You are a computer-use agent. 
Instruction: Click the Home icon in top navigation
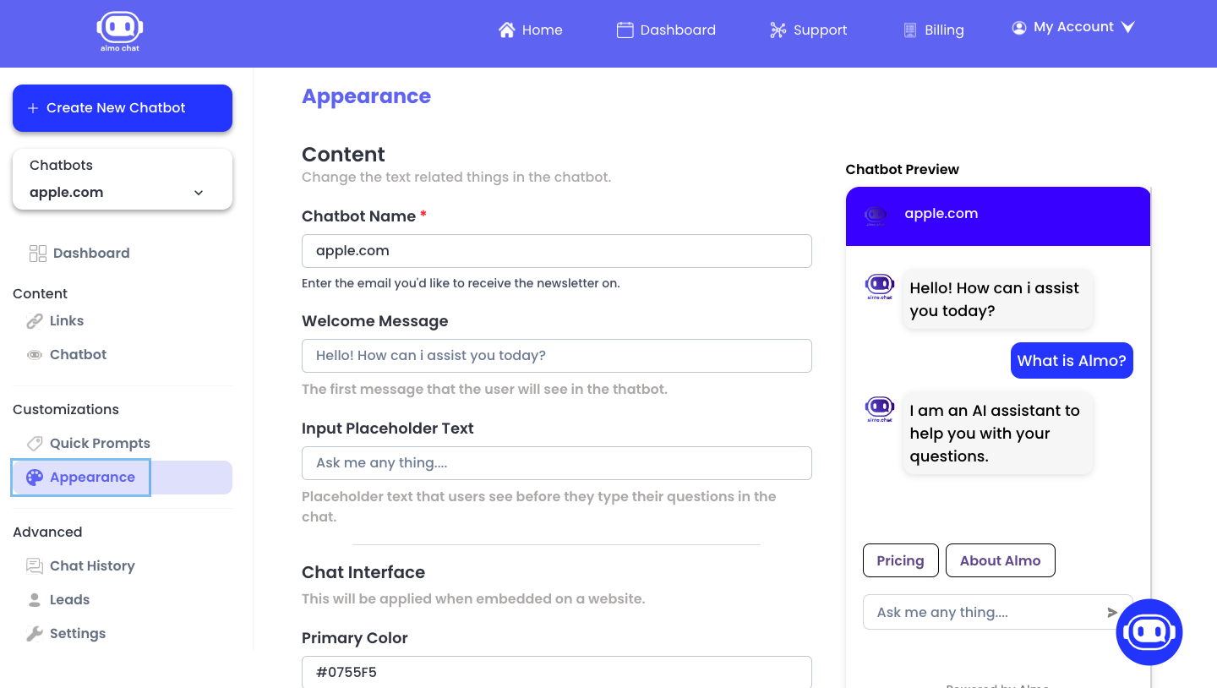(x=507, y=30)
